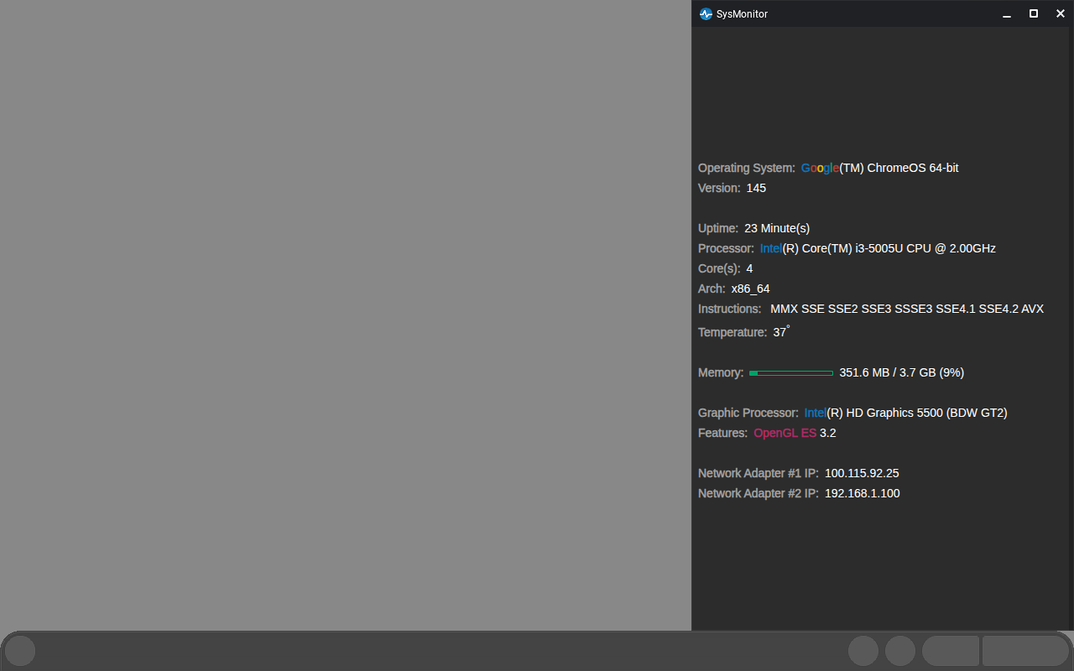Click IP address "100.115.92.25"
Viewport: 1074px width, 671px height.
point(862,473)
